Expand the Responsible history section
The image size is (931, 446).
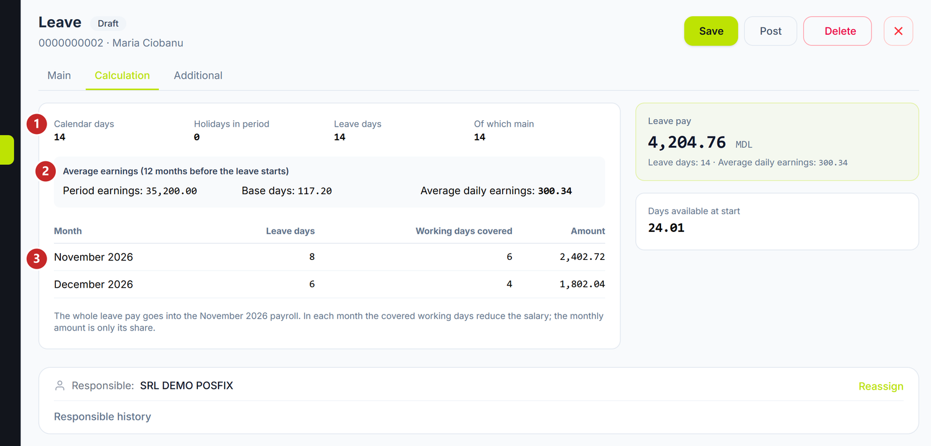click(x=102, y=417)
